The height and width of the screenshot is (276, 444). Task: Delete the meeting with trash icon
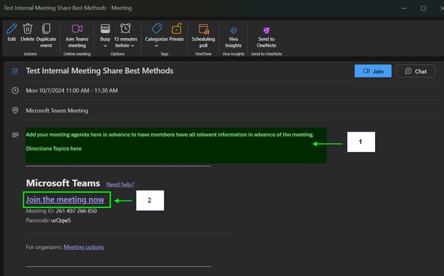coord(28,29)
